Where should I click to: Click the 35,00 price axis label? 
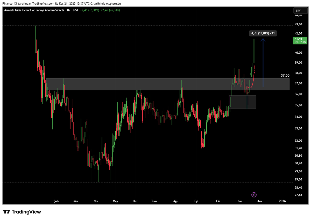(x=298, y=105)
